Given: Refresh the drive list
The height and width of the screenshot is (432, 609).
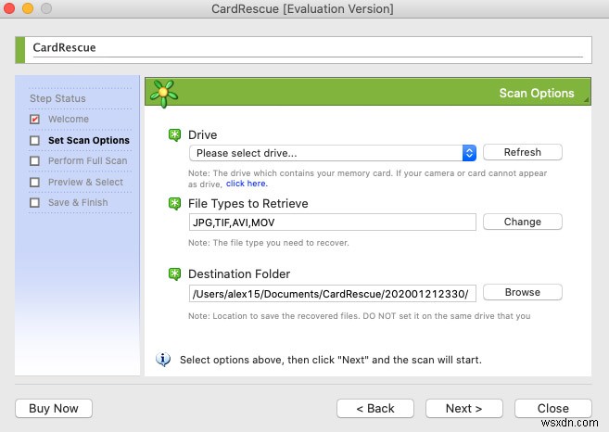Looking at the screenshot, I should [522, 152].
